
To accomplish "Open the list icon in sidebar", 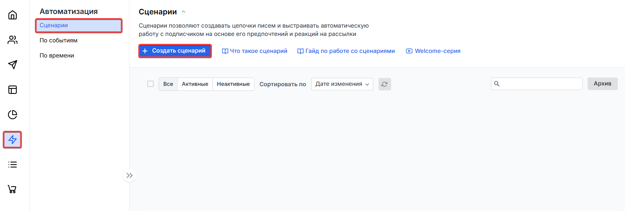I will coord(12,164).
